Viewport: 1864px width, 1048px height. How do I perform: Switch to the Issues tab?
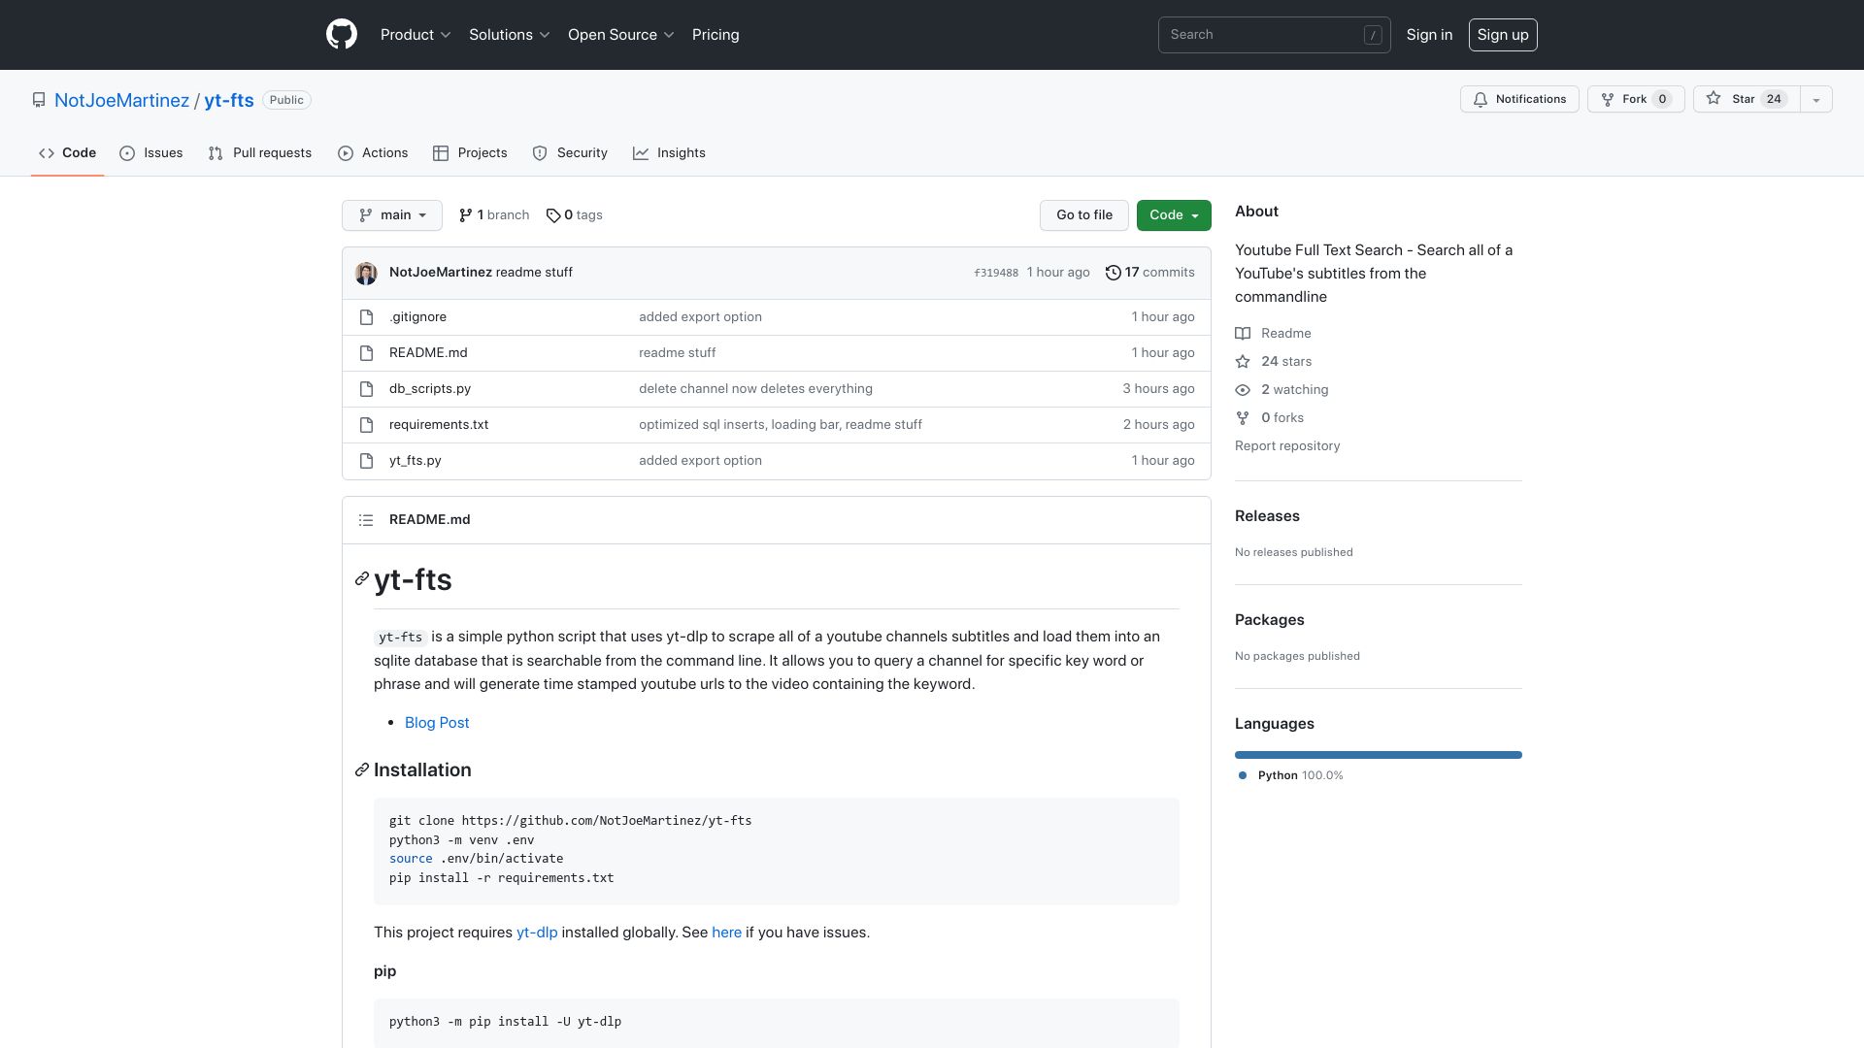(x=151, y=153)
